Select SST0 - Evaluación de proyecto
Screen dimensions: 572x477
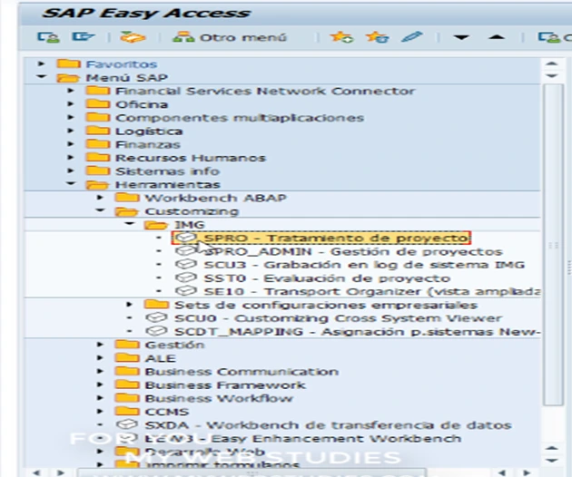point(312,278)
